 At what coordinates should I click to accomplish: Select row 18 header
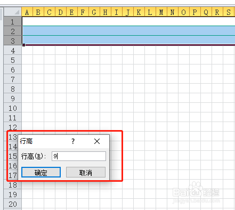click(x=13, y=185)
